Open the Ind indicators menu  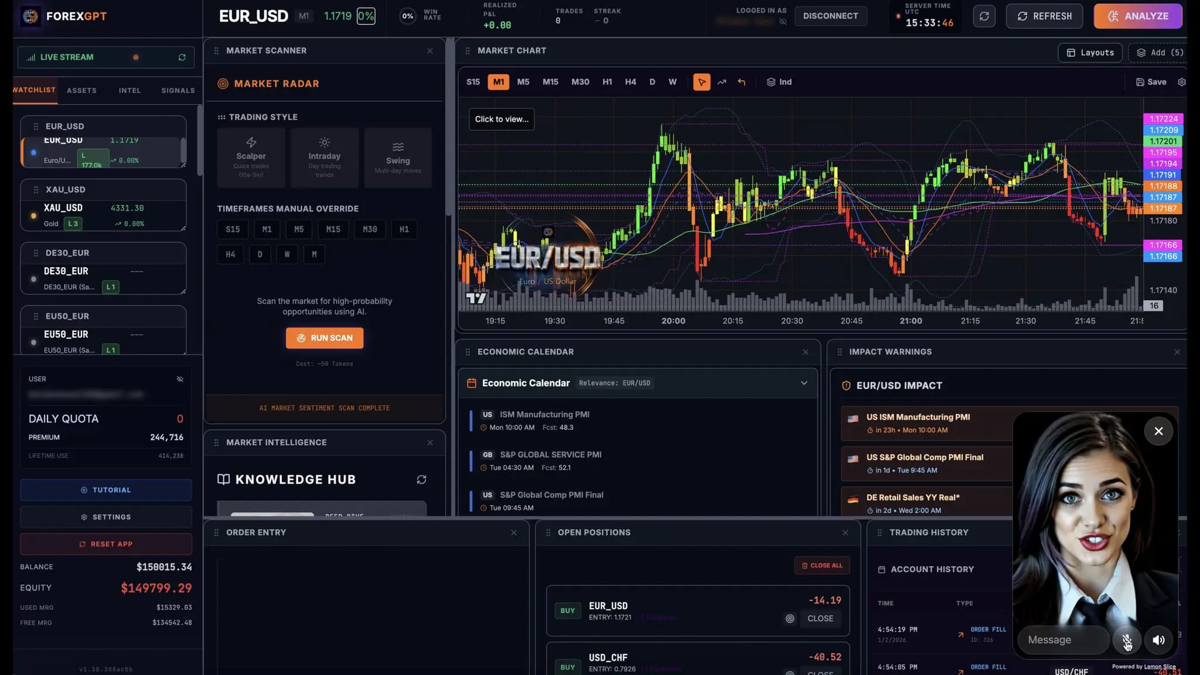tap(779, 82)
